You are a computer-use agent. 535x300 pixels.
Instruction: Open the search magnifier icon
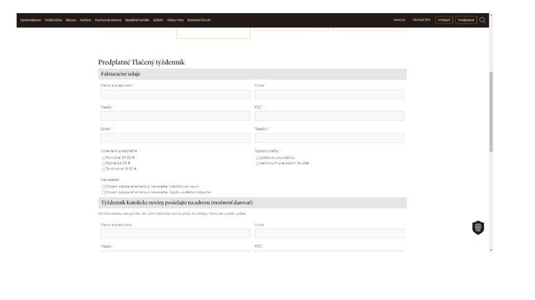(x=482, y=20)
